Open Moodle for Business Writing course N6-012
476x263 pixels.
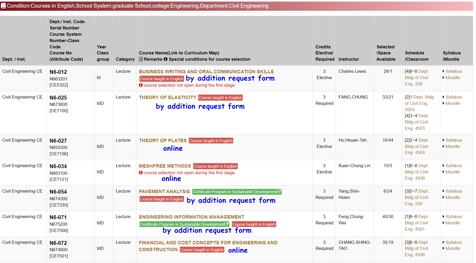453,78
